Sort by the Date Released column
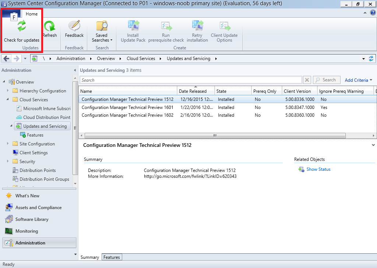This screenshot has height=268, width=377. [x=196, y=91]
